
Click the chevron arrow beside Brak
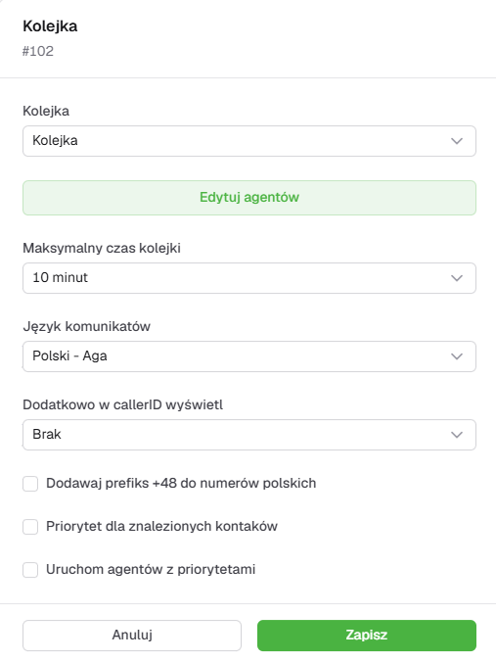point(457,435)
